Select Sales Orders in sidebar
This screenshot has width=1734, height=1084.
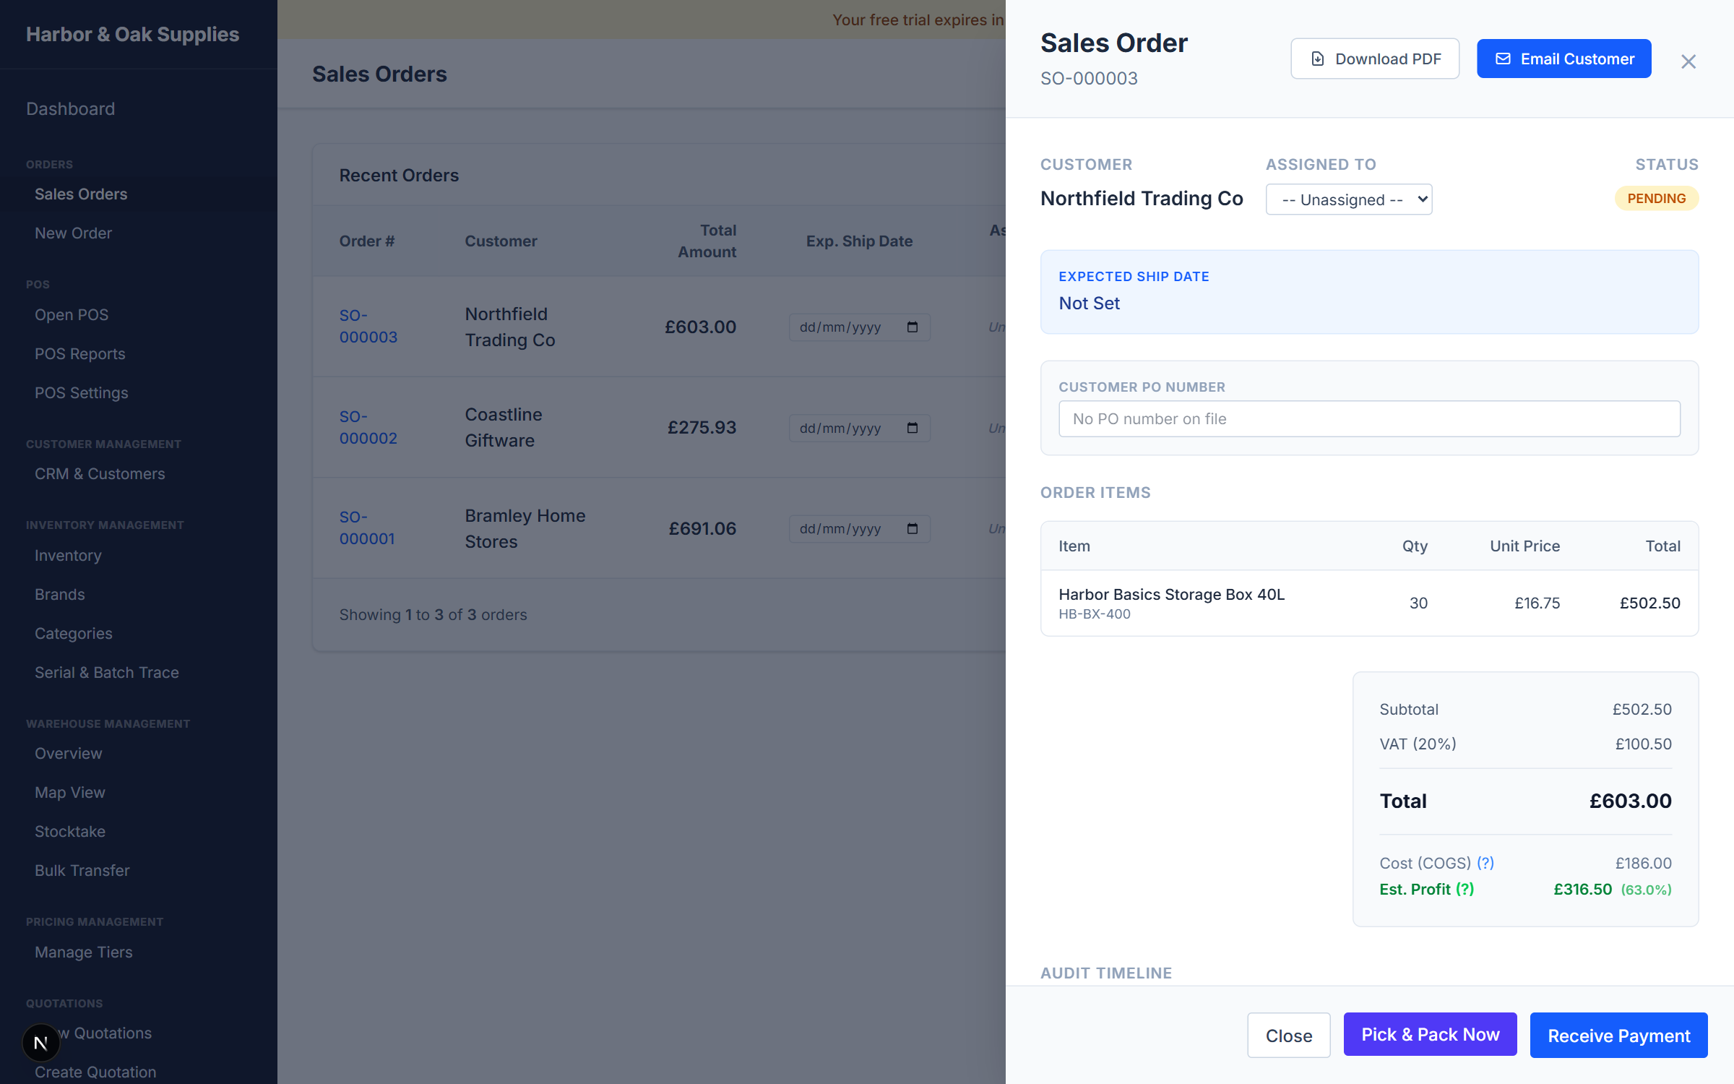(81, 194)
